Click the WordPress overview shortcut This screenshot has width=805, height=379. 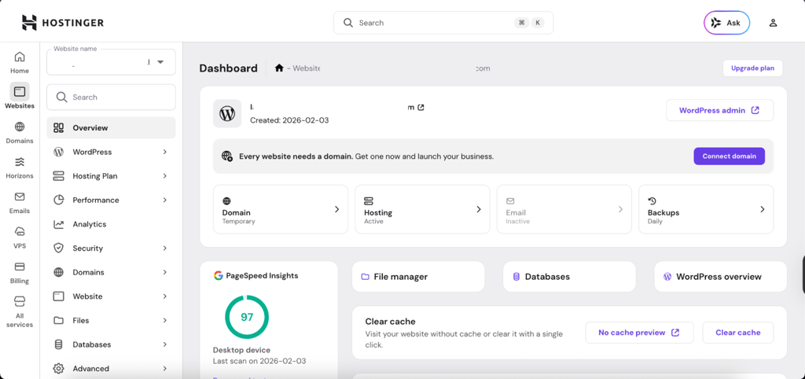720,277
